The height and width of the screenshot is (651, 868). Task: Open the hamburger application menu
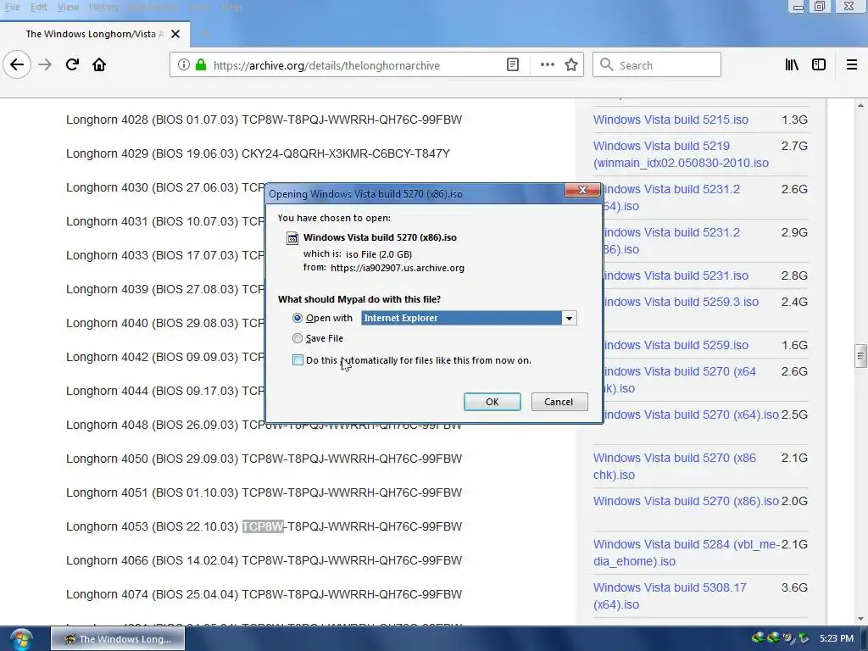852,64
